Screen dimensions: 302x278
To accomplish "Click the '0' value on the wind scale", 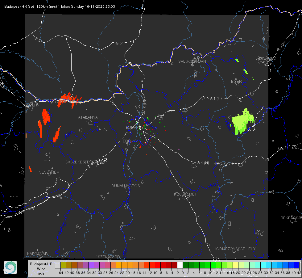I will click(x=183, y=273).
